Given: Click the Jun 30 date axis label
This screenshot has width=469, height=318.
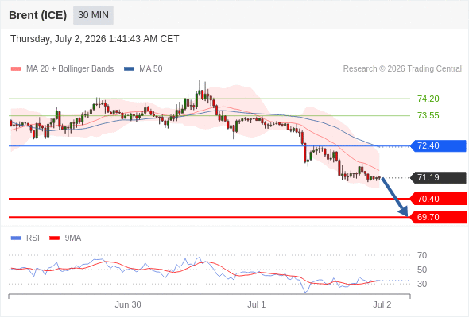Looking at the screenshot, I should 128,304.
